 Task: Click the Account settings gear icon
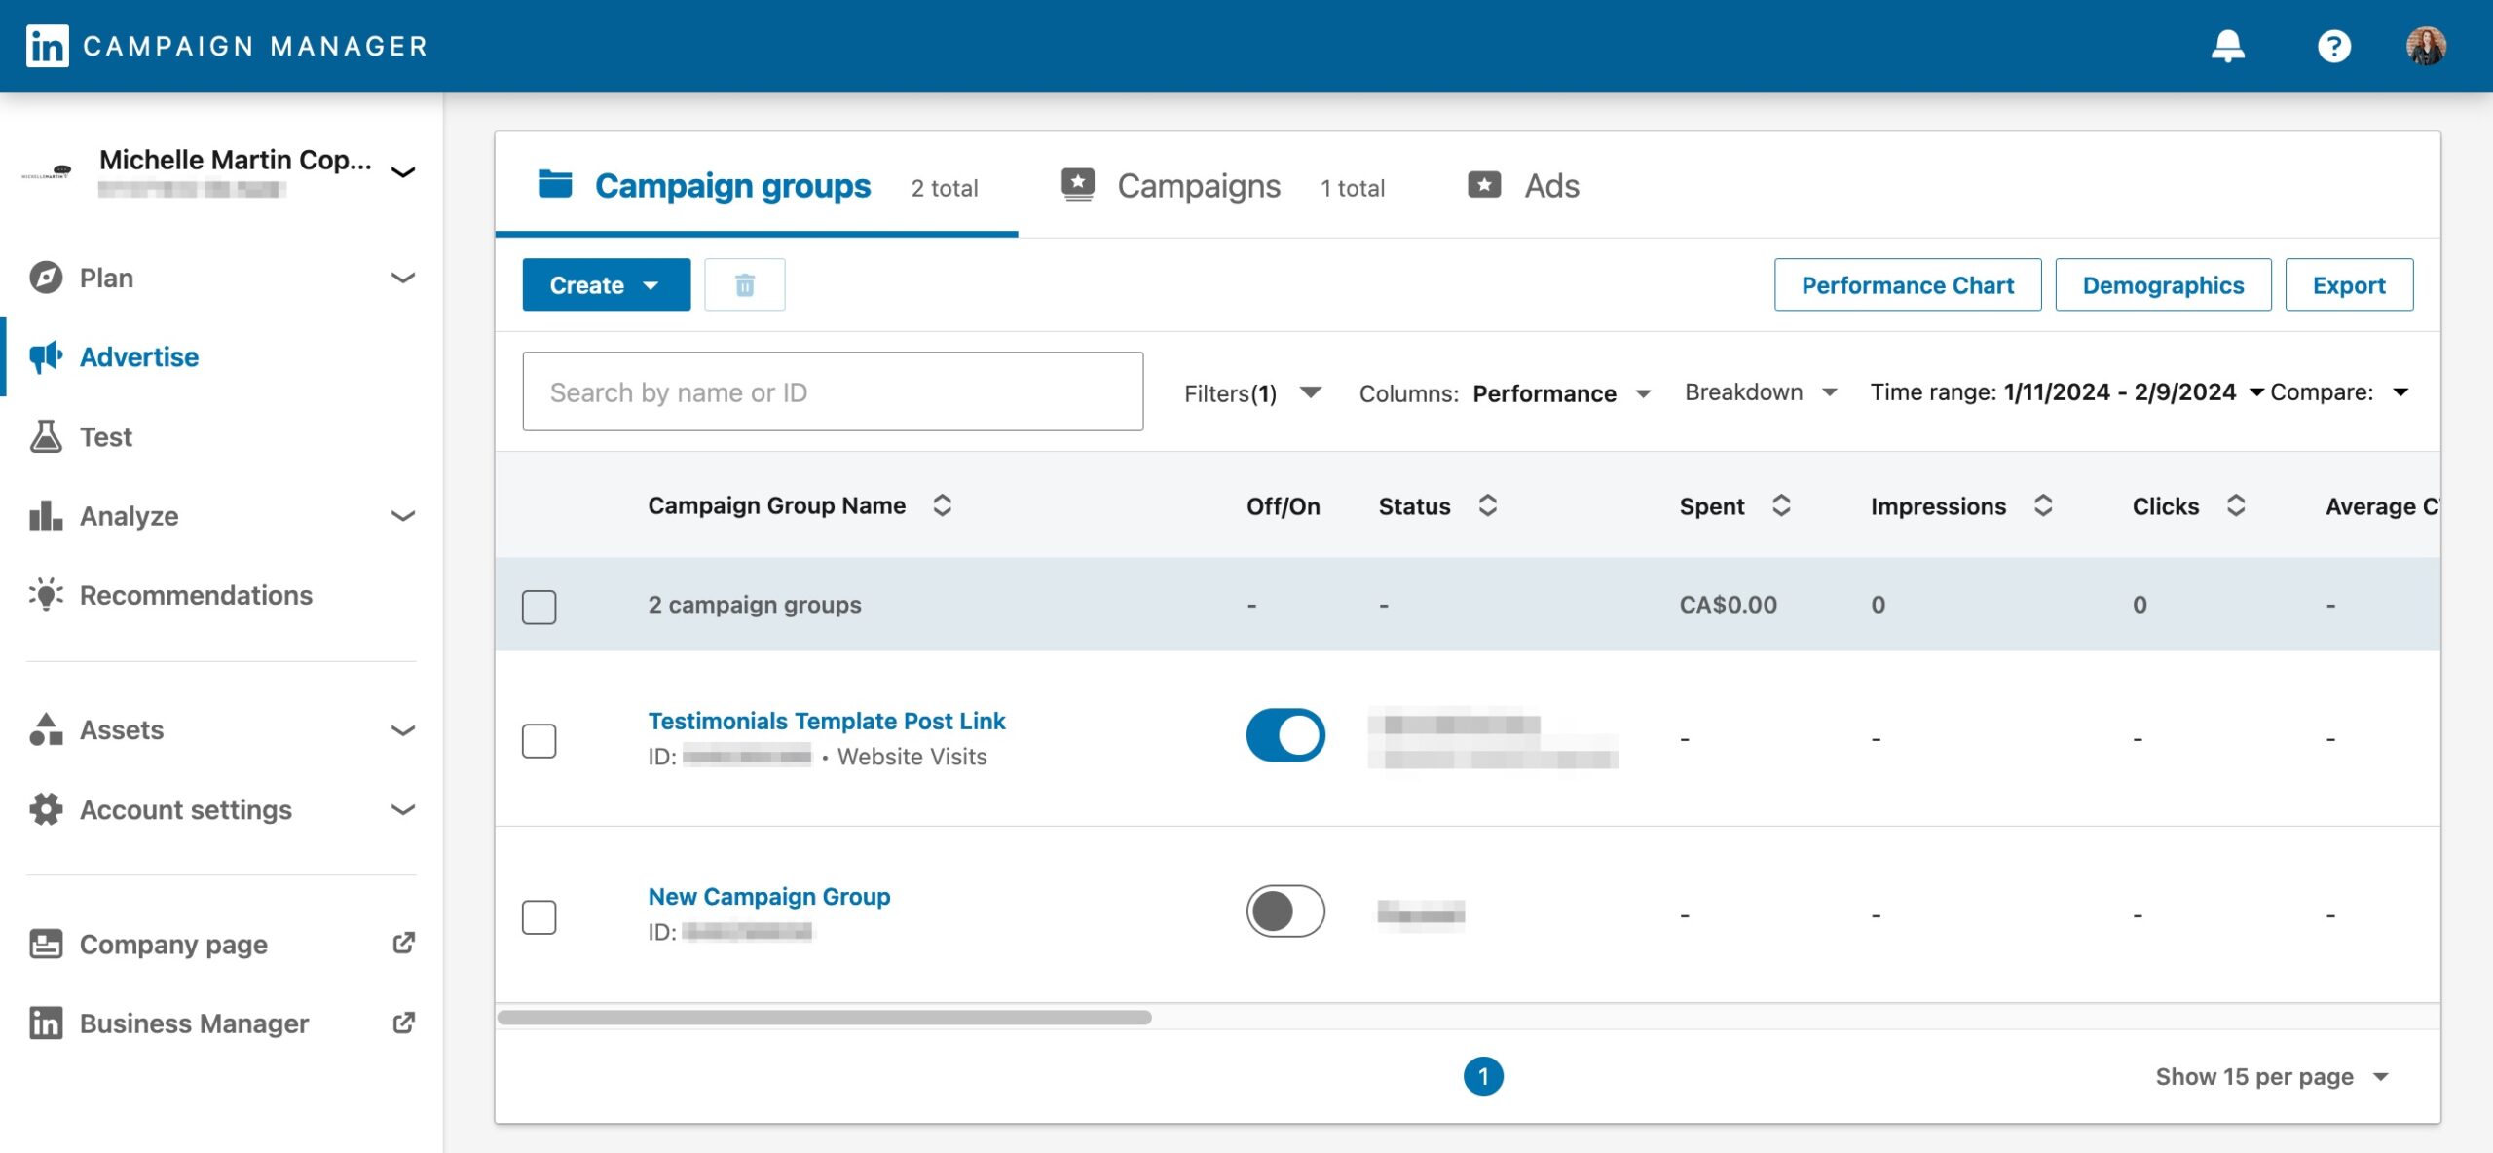point(46,809)
